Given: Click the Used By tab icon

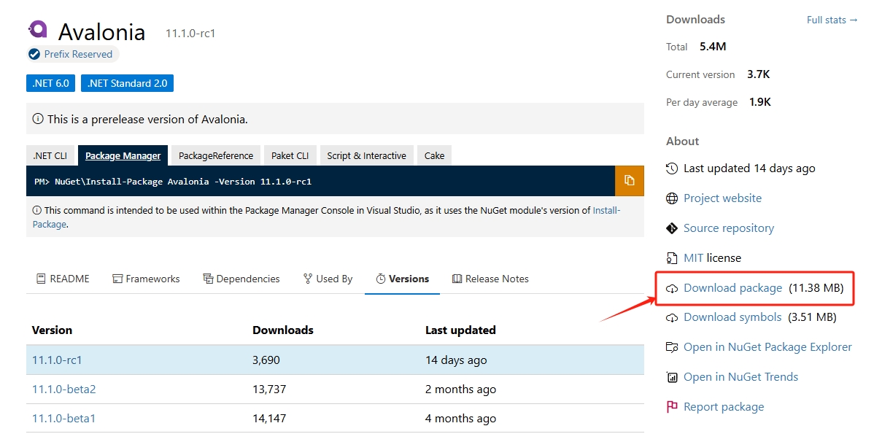Looking at the screenshot, I should tap(308, 279).
